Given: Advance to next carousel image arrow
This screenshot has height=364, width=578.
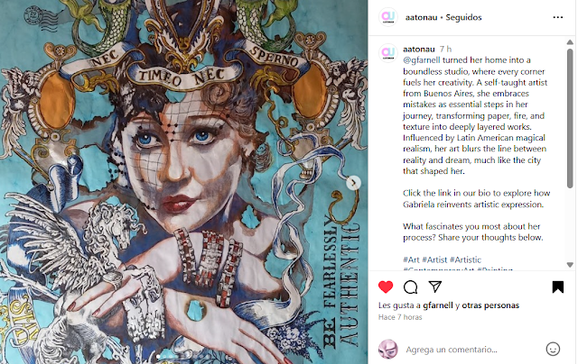Looking at the screenshot, I should pos(353,182).
